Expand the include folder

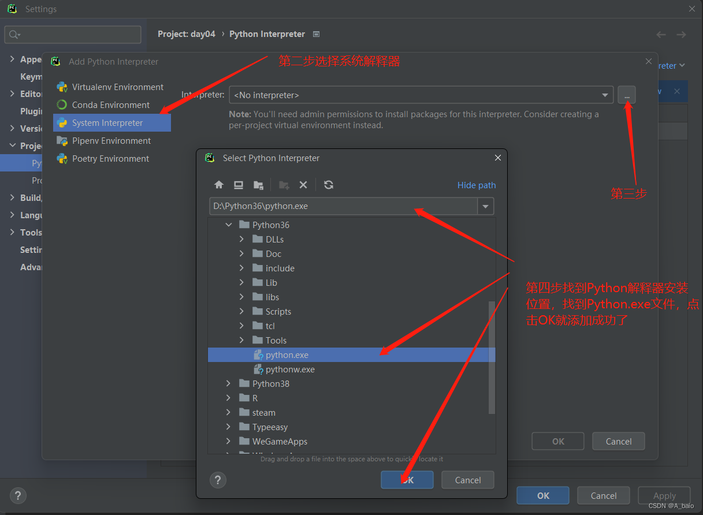coord(242,268)
